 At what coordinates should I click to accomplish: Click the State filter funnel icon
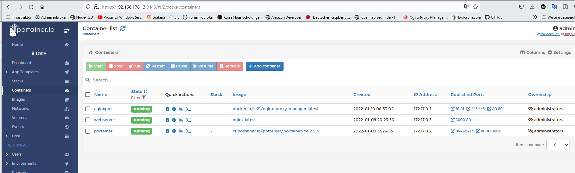click(x=144, y=98)
